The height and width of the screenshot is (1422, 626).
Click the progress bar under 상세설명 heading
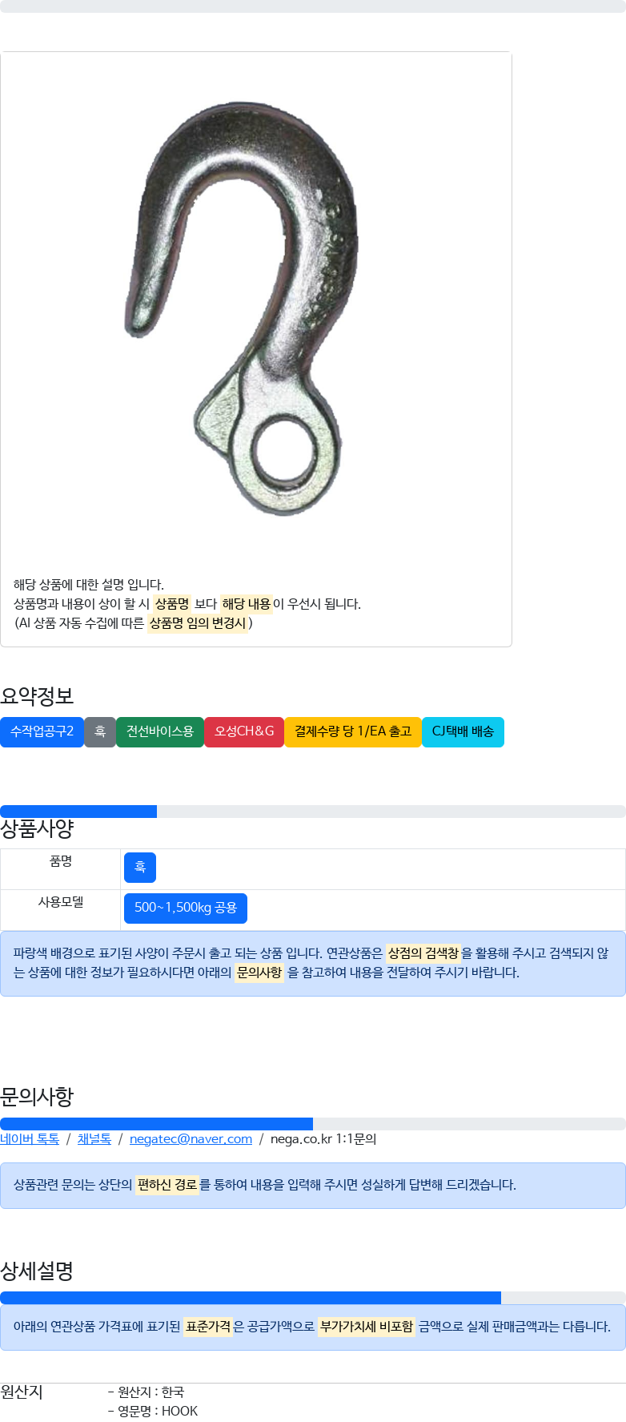pyautogui.click(x=312, y=1298)
